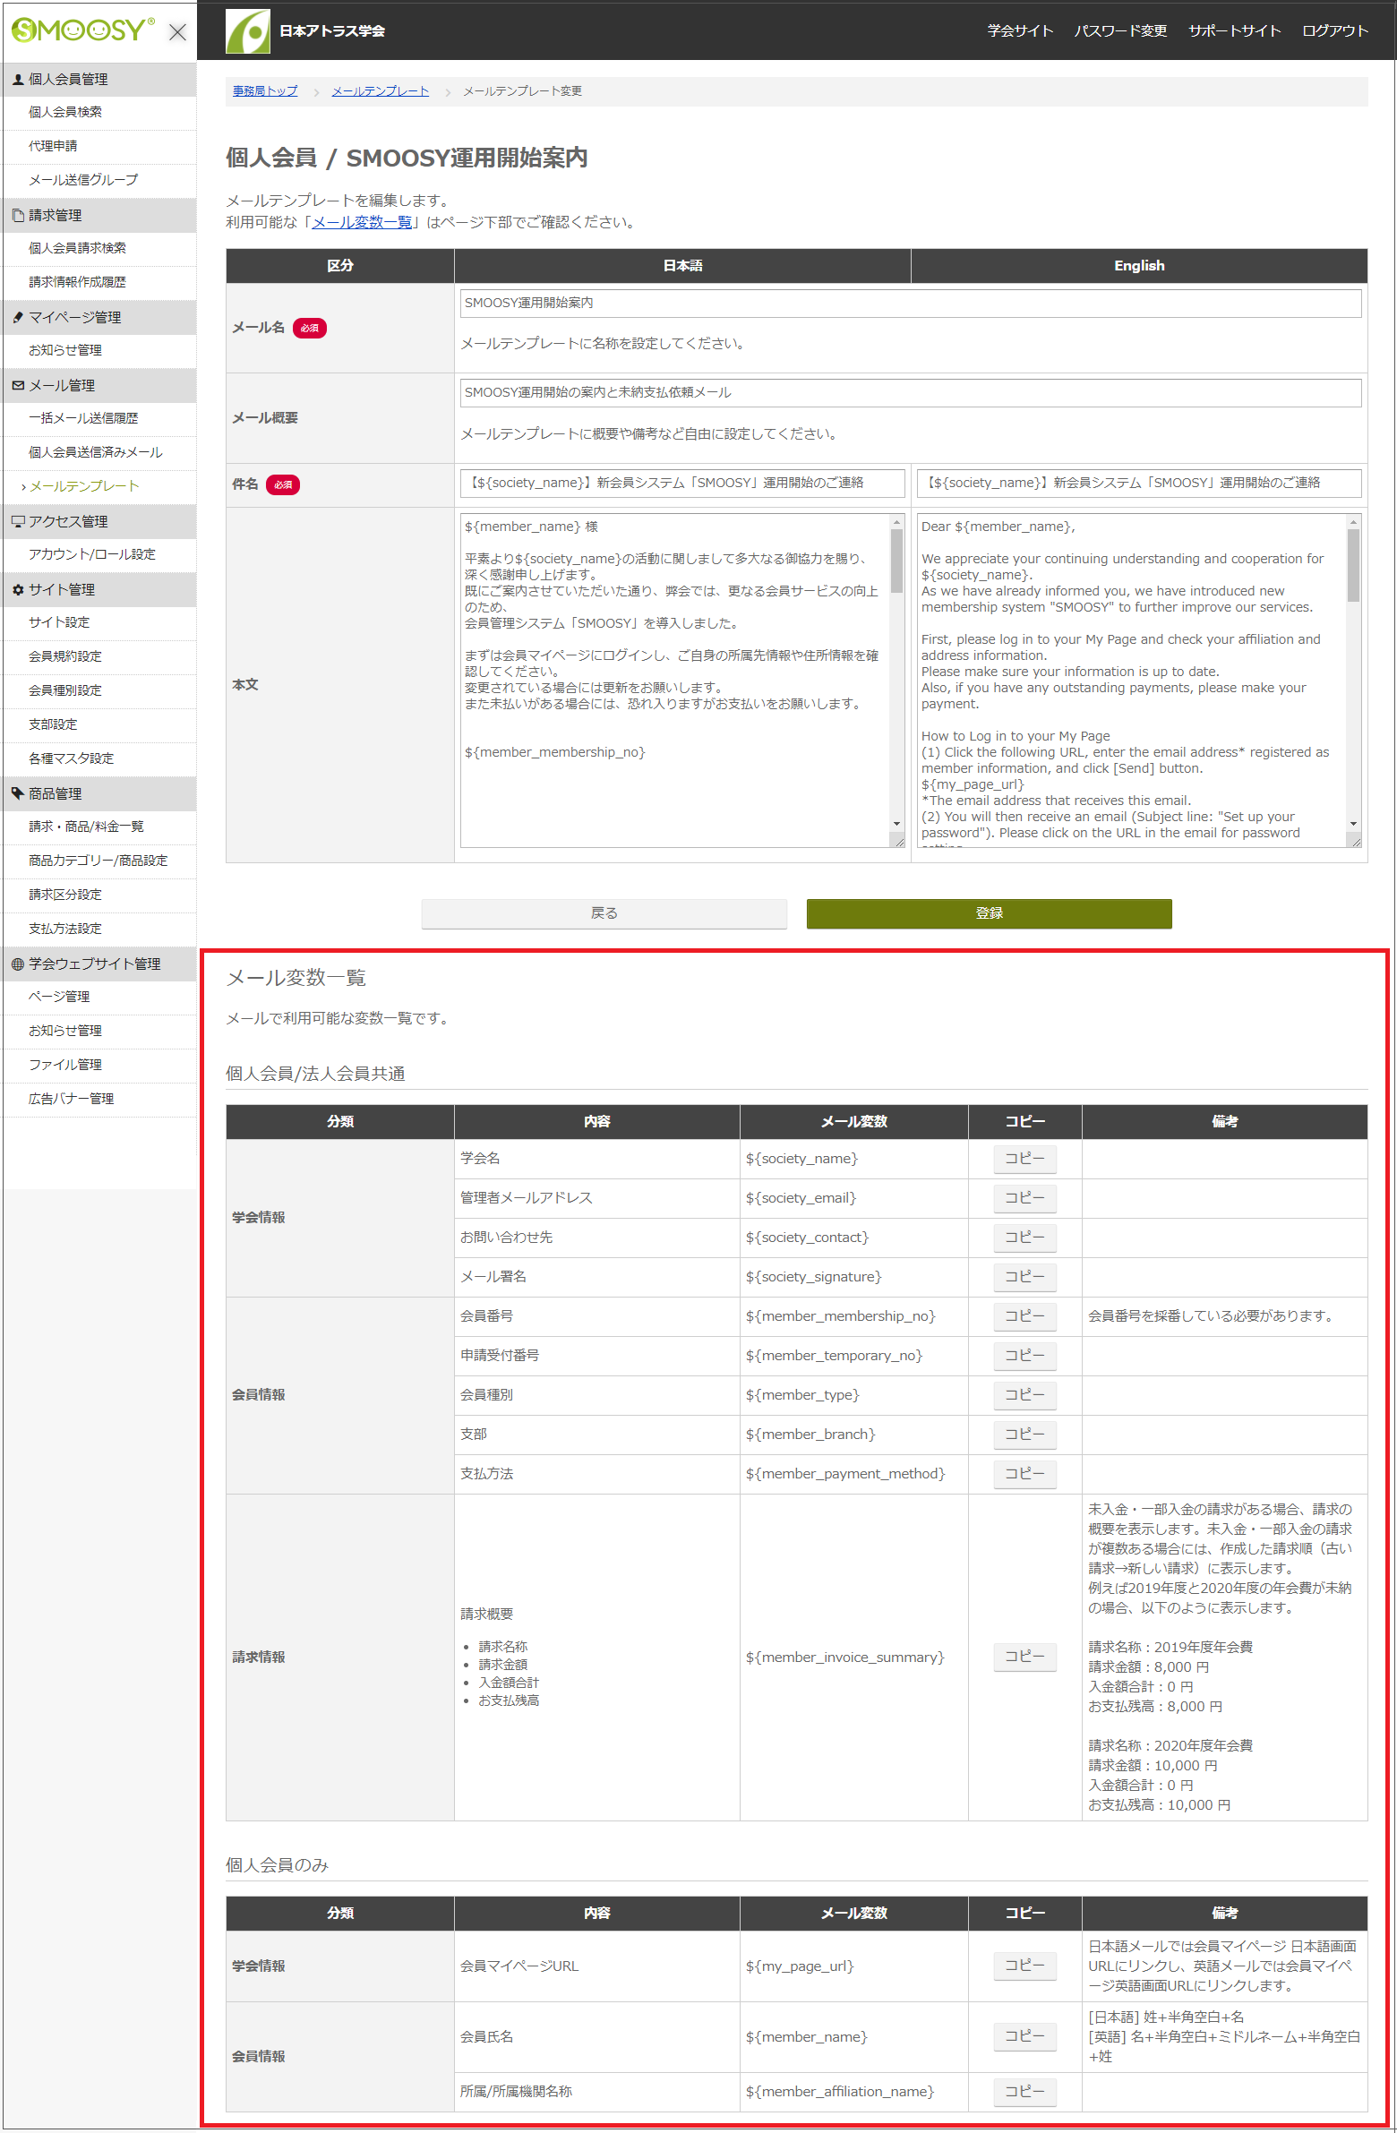Copy the ${member_type} variable
This screenshot has height=2133, width=1397.
pyautogui.click(x=1025, y=1396)
